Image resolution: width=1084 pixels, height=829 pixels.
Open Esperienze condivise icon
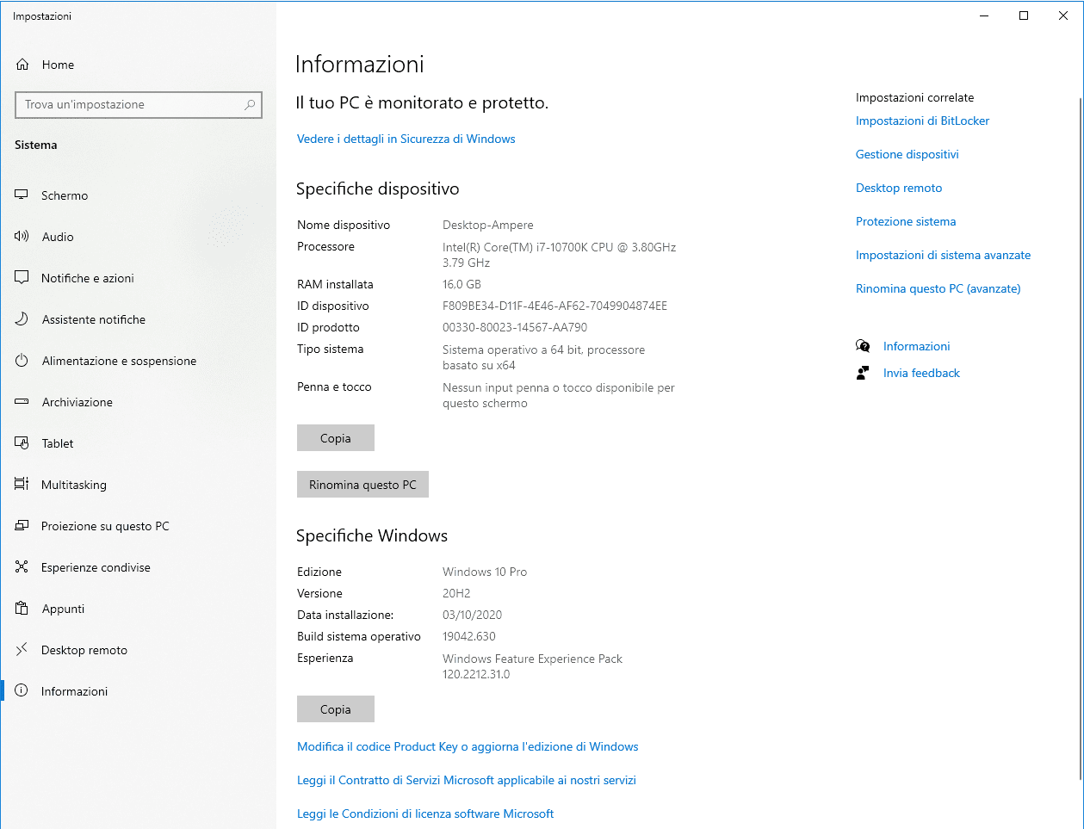[x=22, y=567]
